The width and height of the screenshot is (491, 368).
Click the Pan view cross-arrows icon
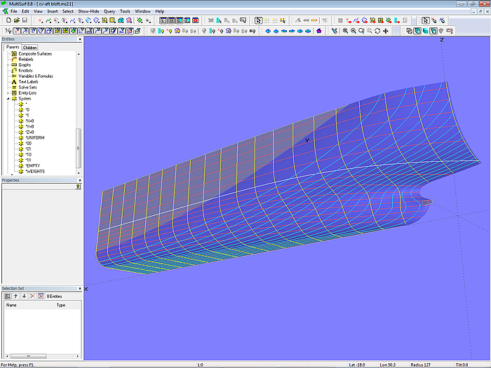[x=386, y=31]
